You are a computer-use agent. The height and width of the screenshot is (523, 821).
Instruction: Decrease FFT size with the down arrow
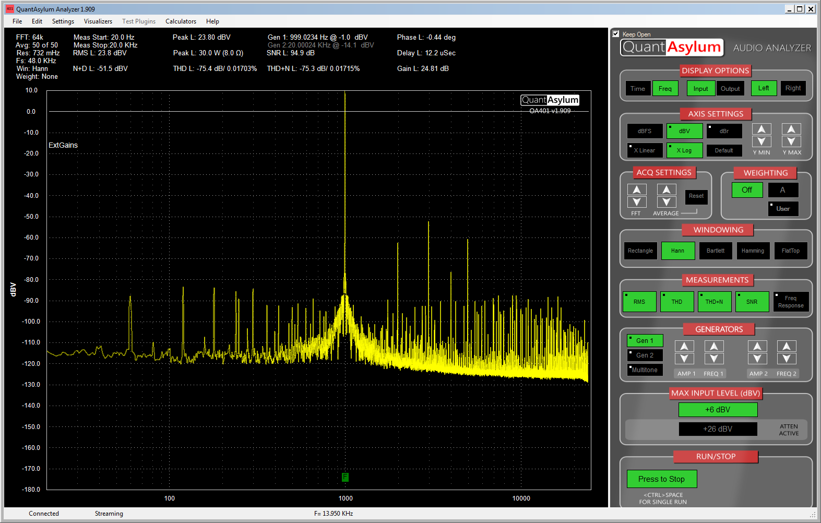click(x=637, y=202)
